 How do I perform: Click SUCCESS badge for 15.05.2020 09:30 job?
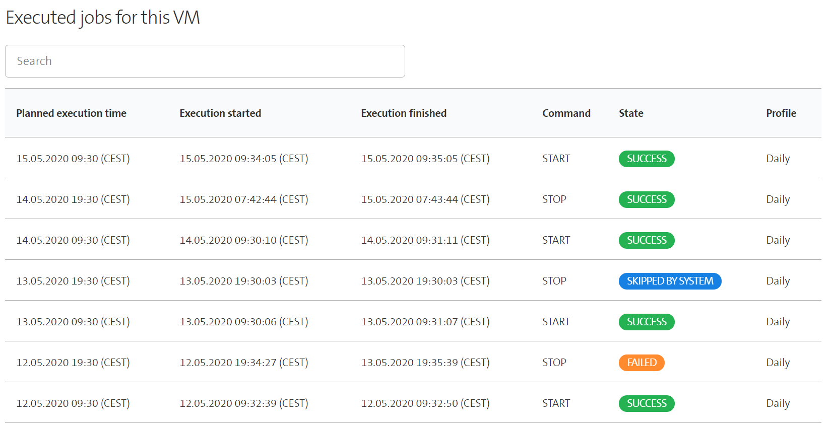646,159
